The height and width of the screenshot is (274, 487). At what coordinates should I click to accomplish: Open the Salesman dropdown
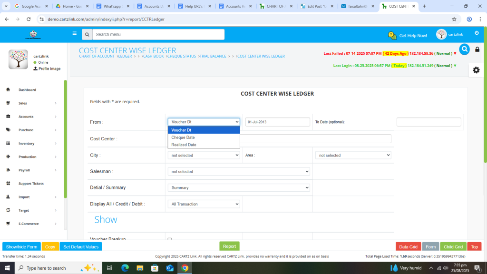click(239, 172)
